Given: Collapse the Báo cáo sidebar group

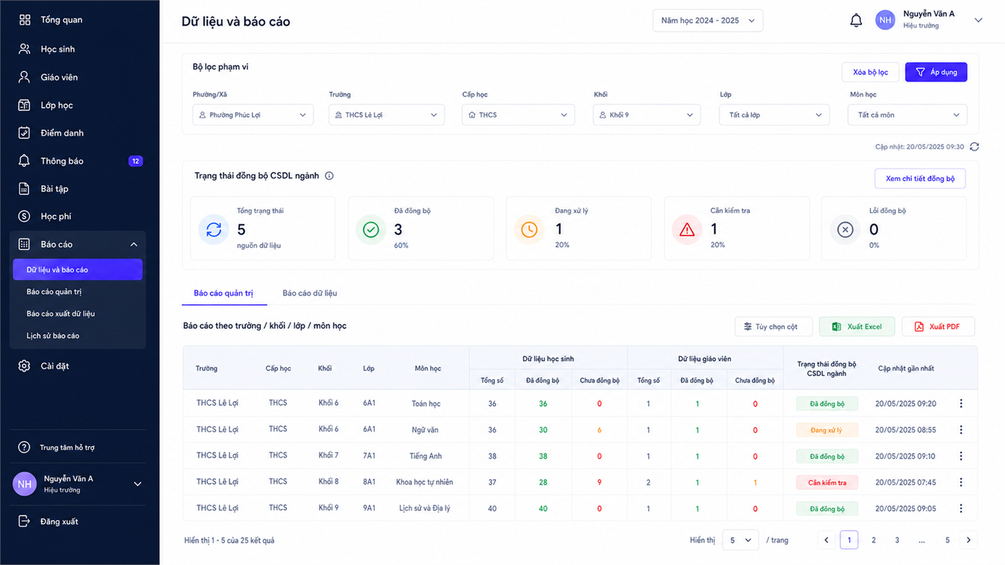Looking at the screenshot, I should [133, 245].
